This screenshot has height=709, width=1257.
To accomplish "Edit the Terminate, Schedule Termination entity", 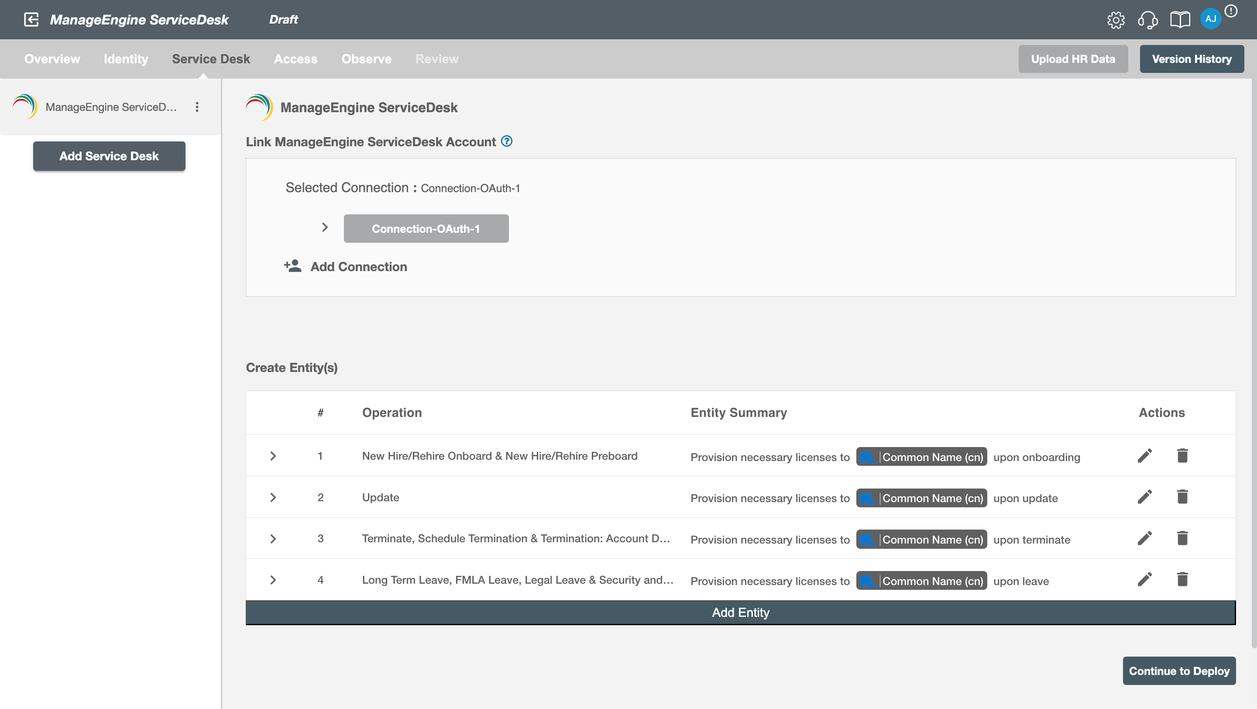I will coord(1145,538).
